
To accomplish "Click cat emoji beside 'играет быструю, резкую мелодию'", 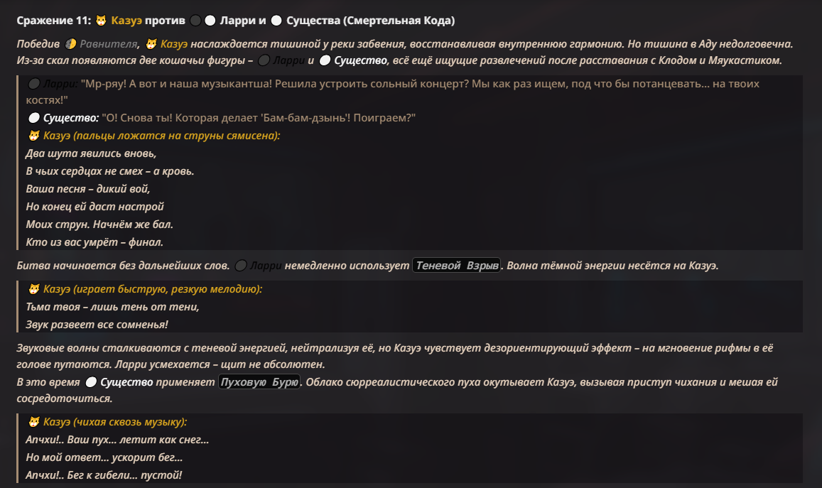I will 33,289.
